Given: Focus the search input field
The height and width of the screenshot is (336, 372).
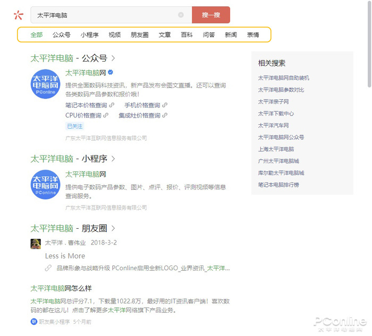Looking at the screenshot, I should [x=106, y=15].
